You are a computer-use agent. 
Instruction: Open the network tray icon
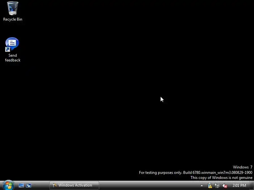pyautogui.click(x=217, y=186)
